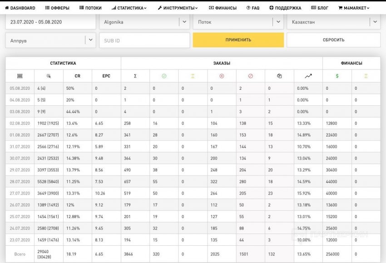386x263 pixels.
Task: Click the red rejected orders X icon
Action: 222,76
